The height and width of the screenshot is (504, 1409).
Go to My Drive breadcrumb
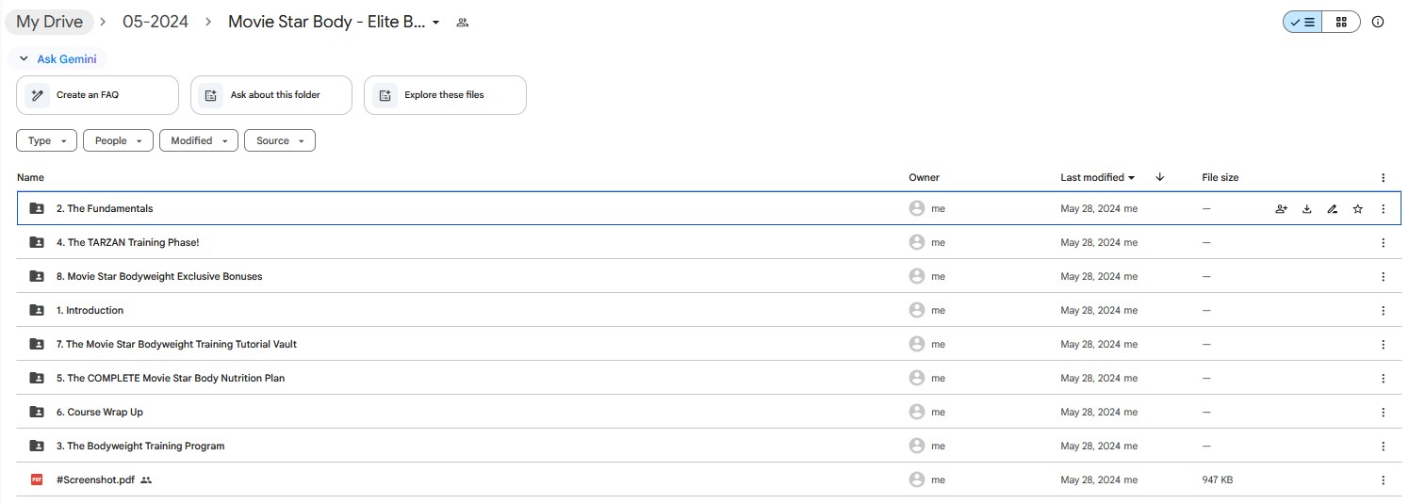(x=49, y=22)
